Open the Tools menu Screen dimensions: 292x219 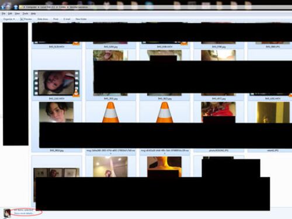tap(25, 13)
